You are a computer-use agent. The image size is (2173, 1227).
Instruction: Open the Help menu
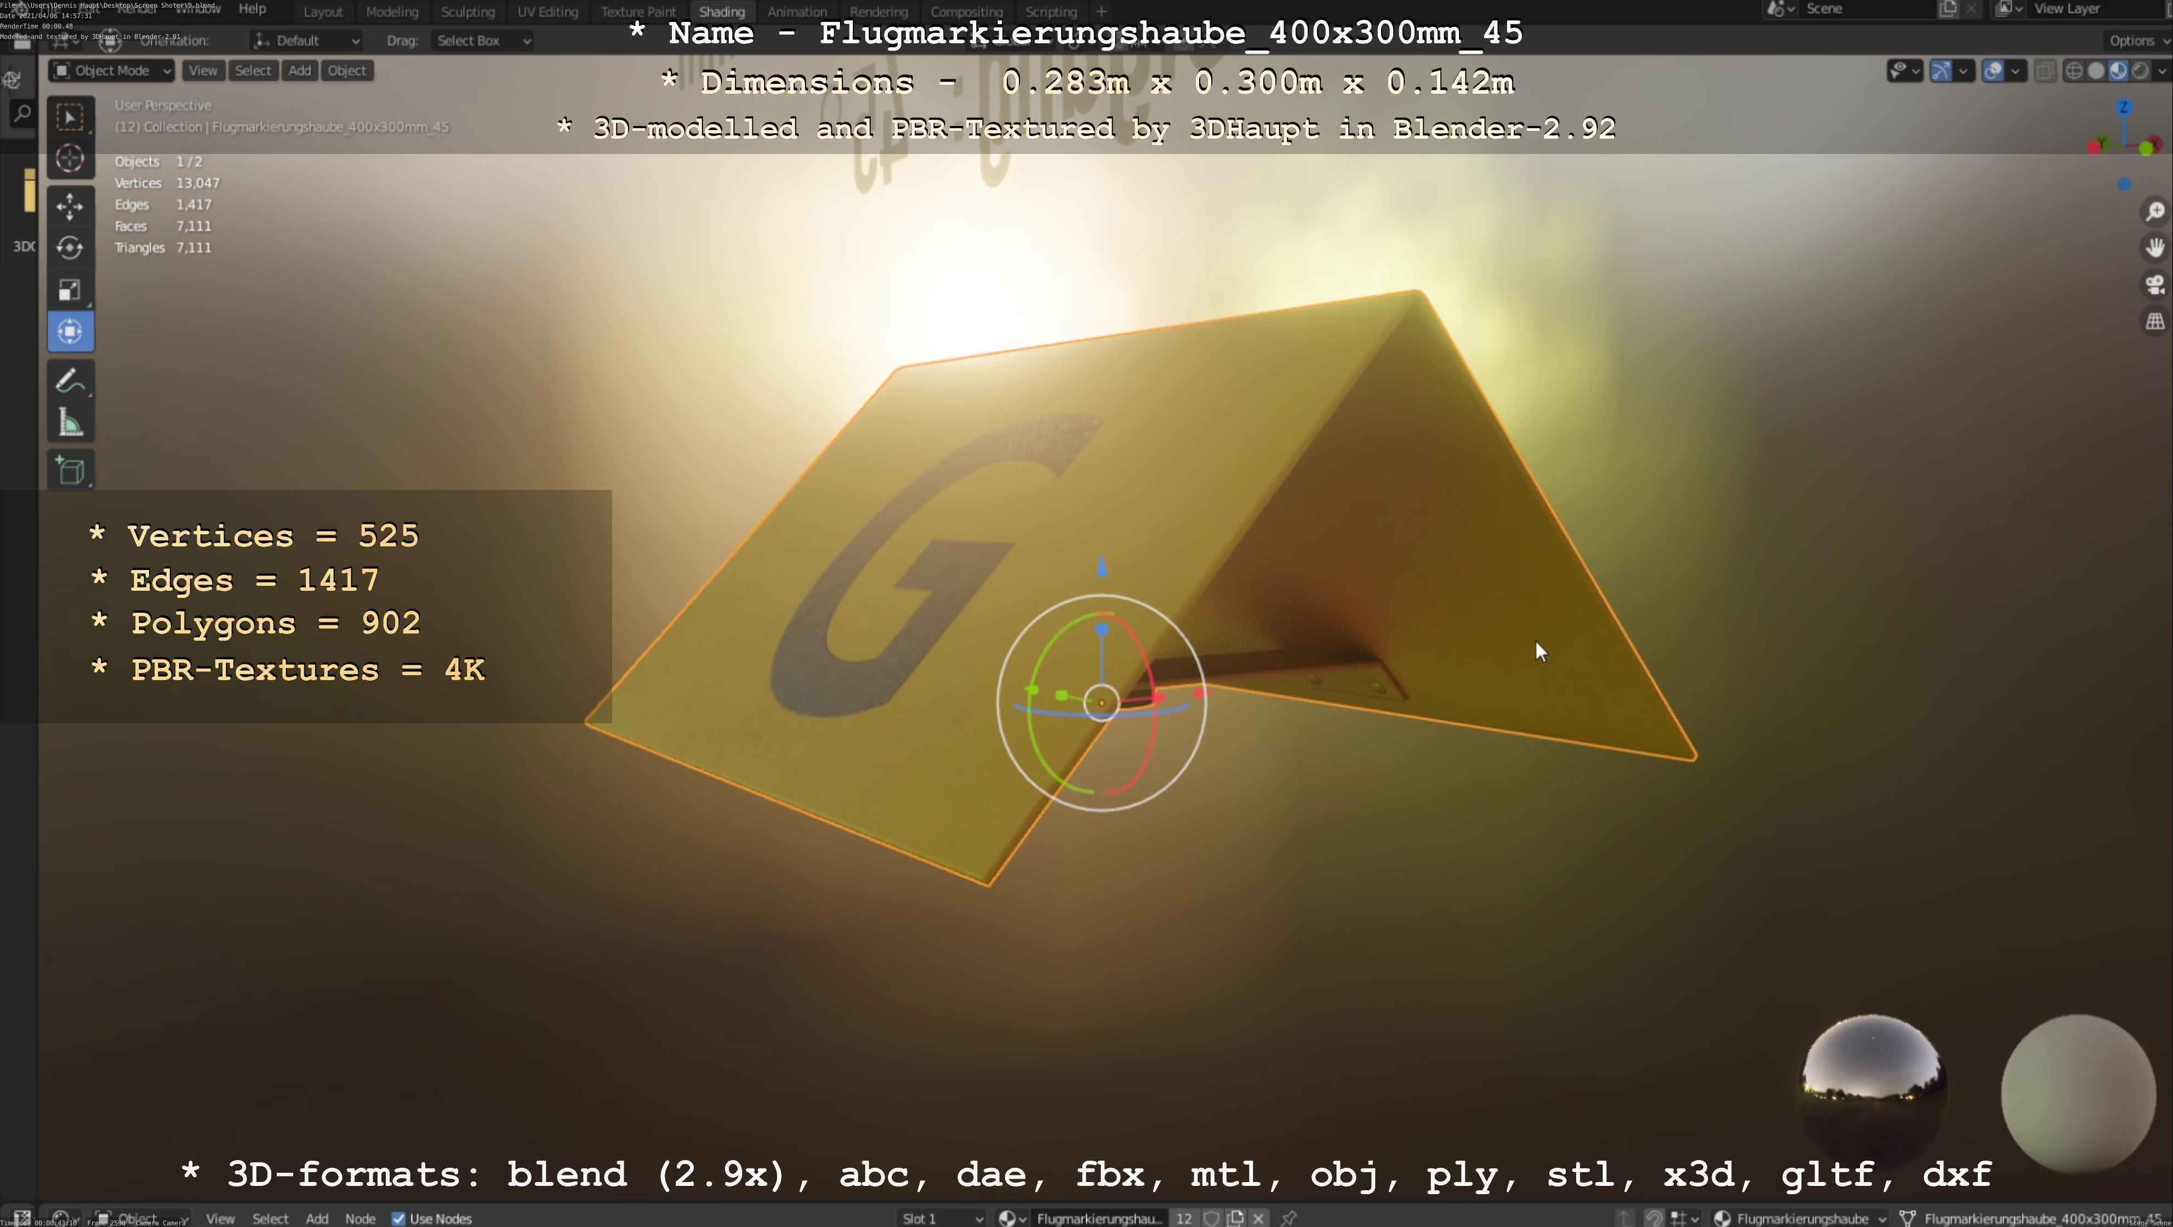252,8
